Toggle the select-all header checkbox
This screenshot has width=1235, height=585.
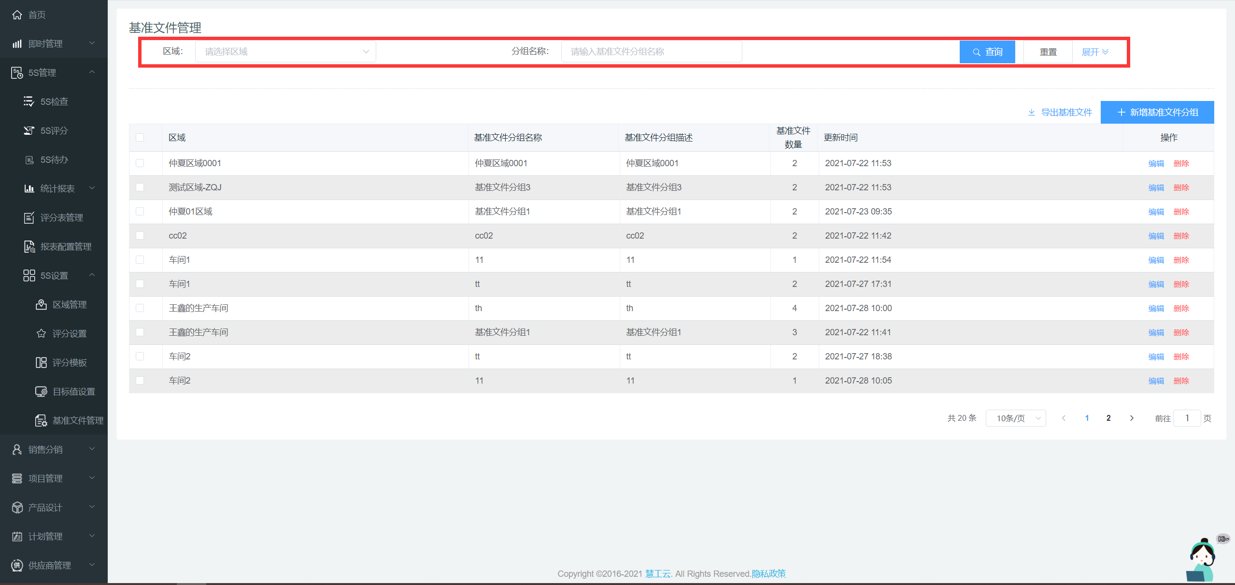pos(140,138)
